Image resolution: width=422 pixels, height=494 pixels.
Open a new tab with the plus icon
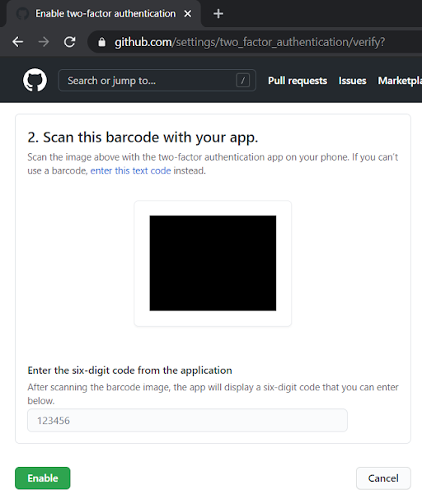coord(218,13)
